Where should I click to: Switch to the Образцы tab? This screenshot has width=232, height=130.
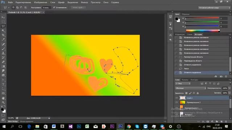(x=186, y=14)
